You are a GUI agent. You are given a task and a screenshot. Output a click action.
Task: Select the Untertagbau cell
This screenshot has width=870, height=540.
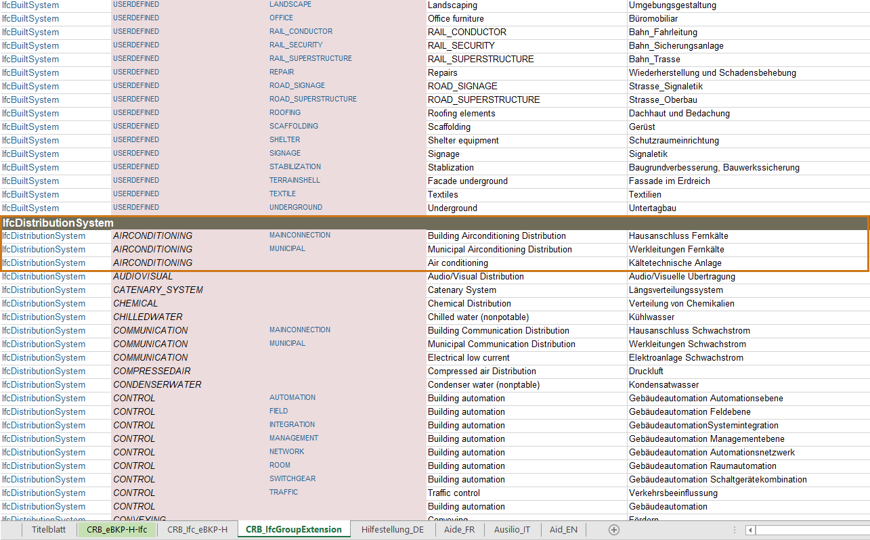tap(748, 208)
